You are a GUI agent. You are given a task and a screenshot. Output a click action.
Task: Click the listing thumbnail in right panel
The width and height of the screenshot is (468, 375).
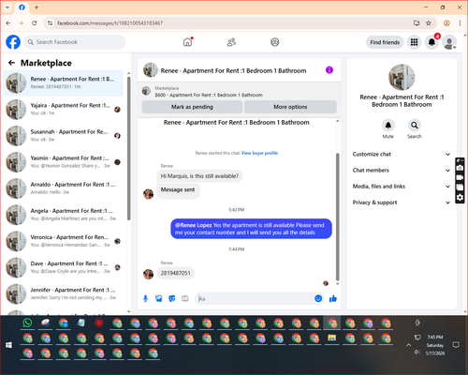point(402,77)
